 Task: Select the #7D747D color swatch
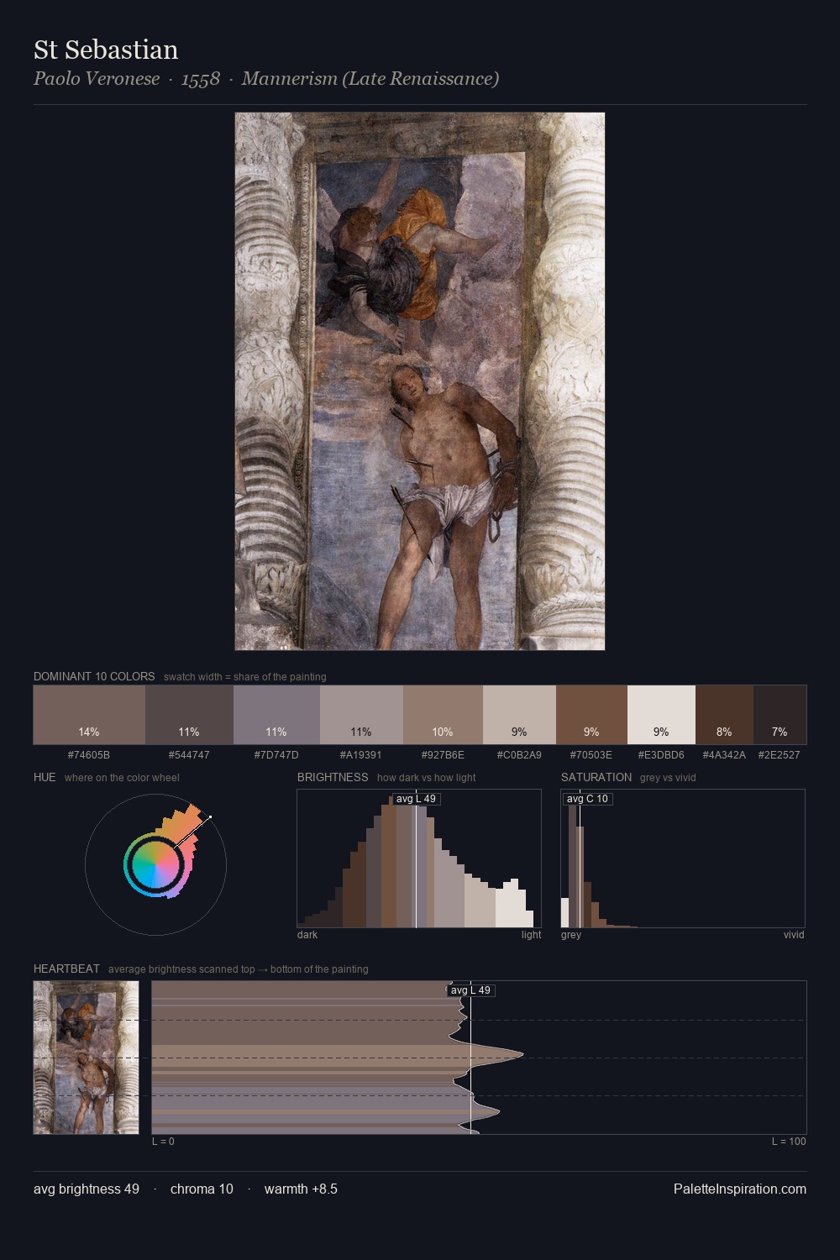click(x=276, y=715)
